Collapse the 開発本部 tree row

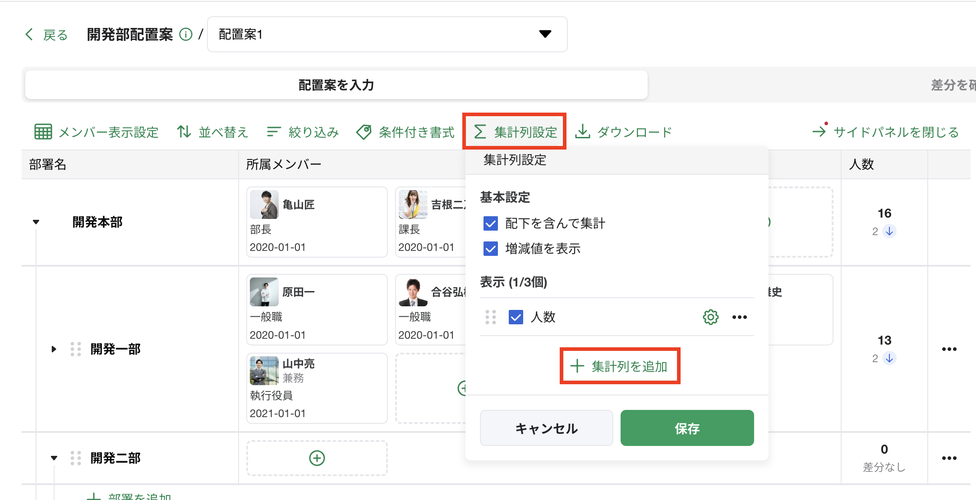click(x=36, y=222)
